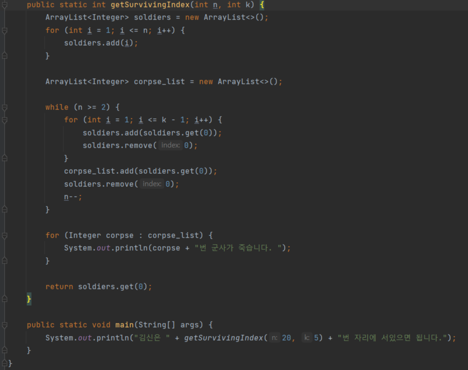Click getSurvivingIndex in the method declaration
The image size is (468, 370).
click(x=150, y=5)
